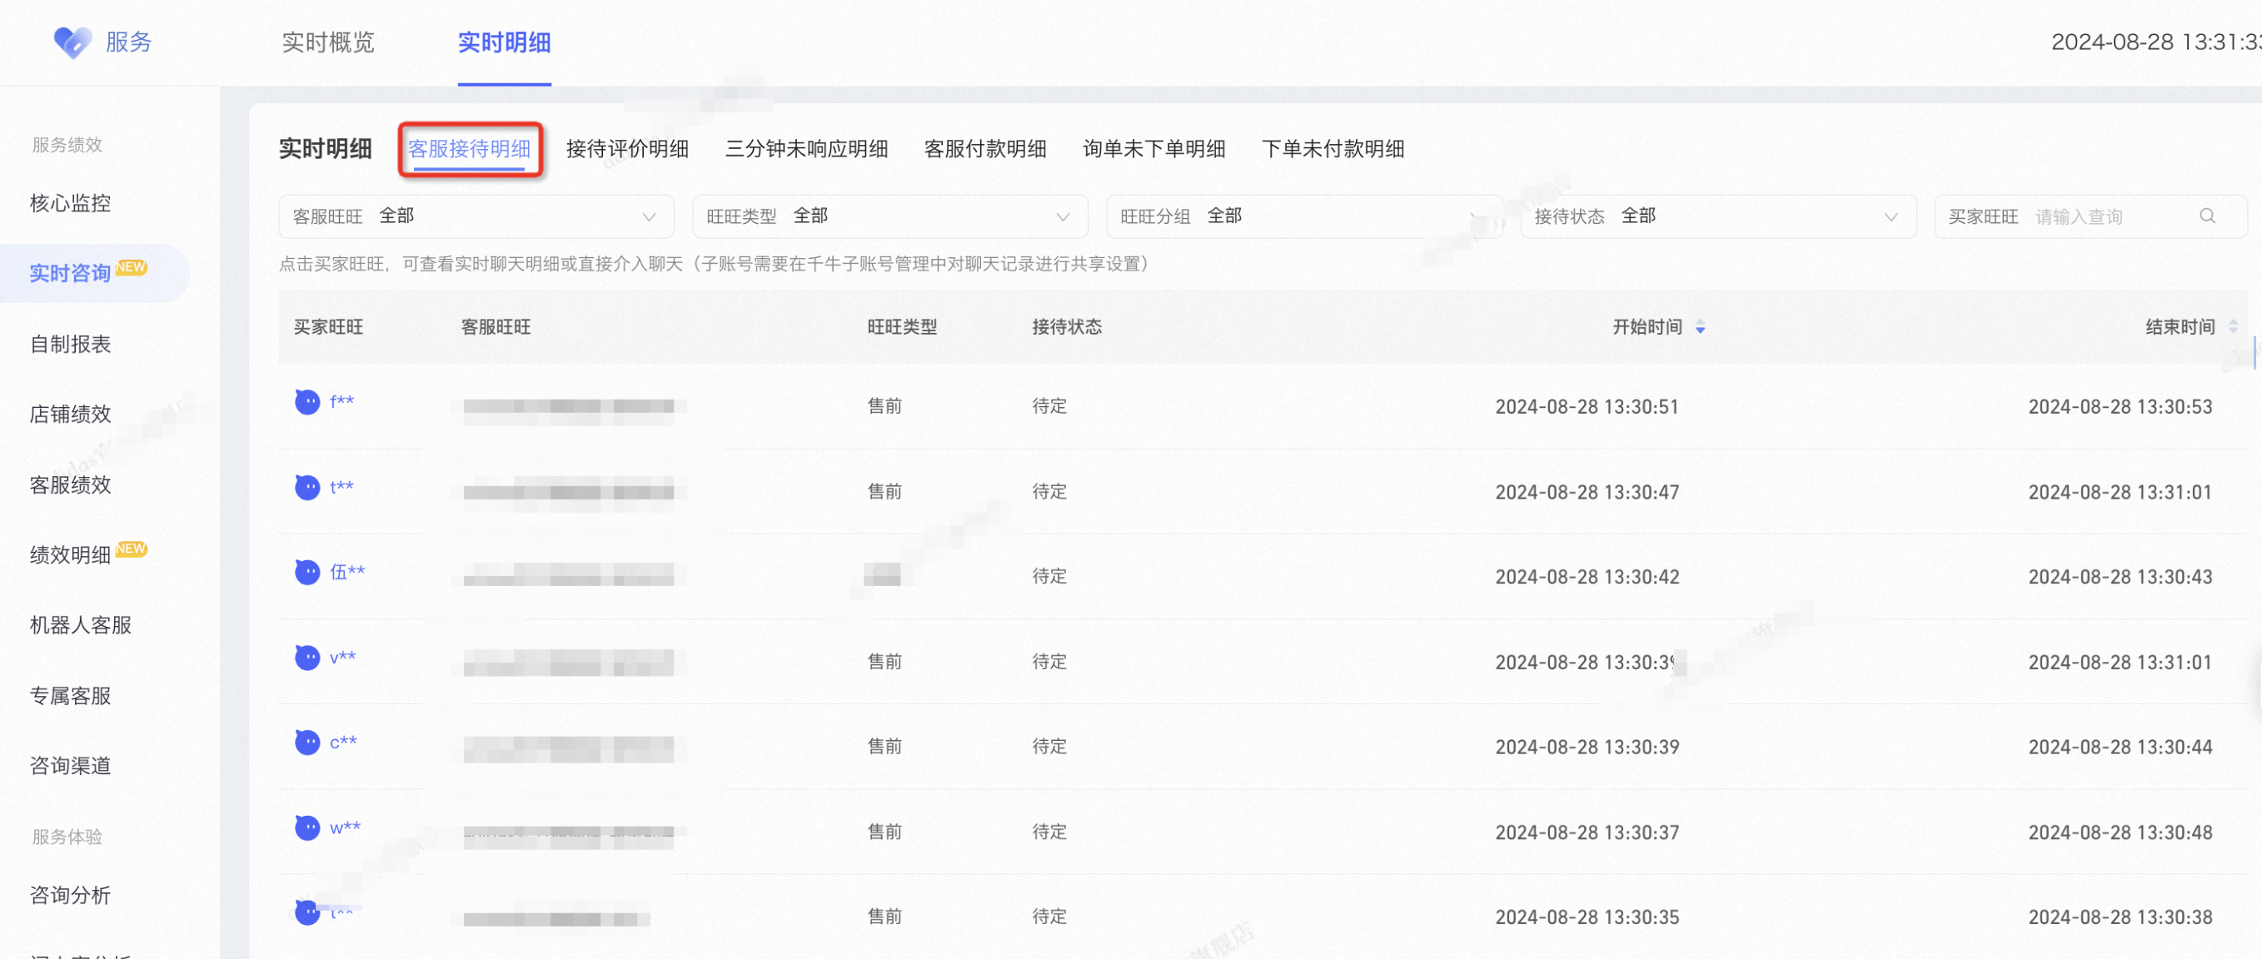
Task: Open 客服绩效 in the sidebar
Action: coord(70,484)
